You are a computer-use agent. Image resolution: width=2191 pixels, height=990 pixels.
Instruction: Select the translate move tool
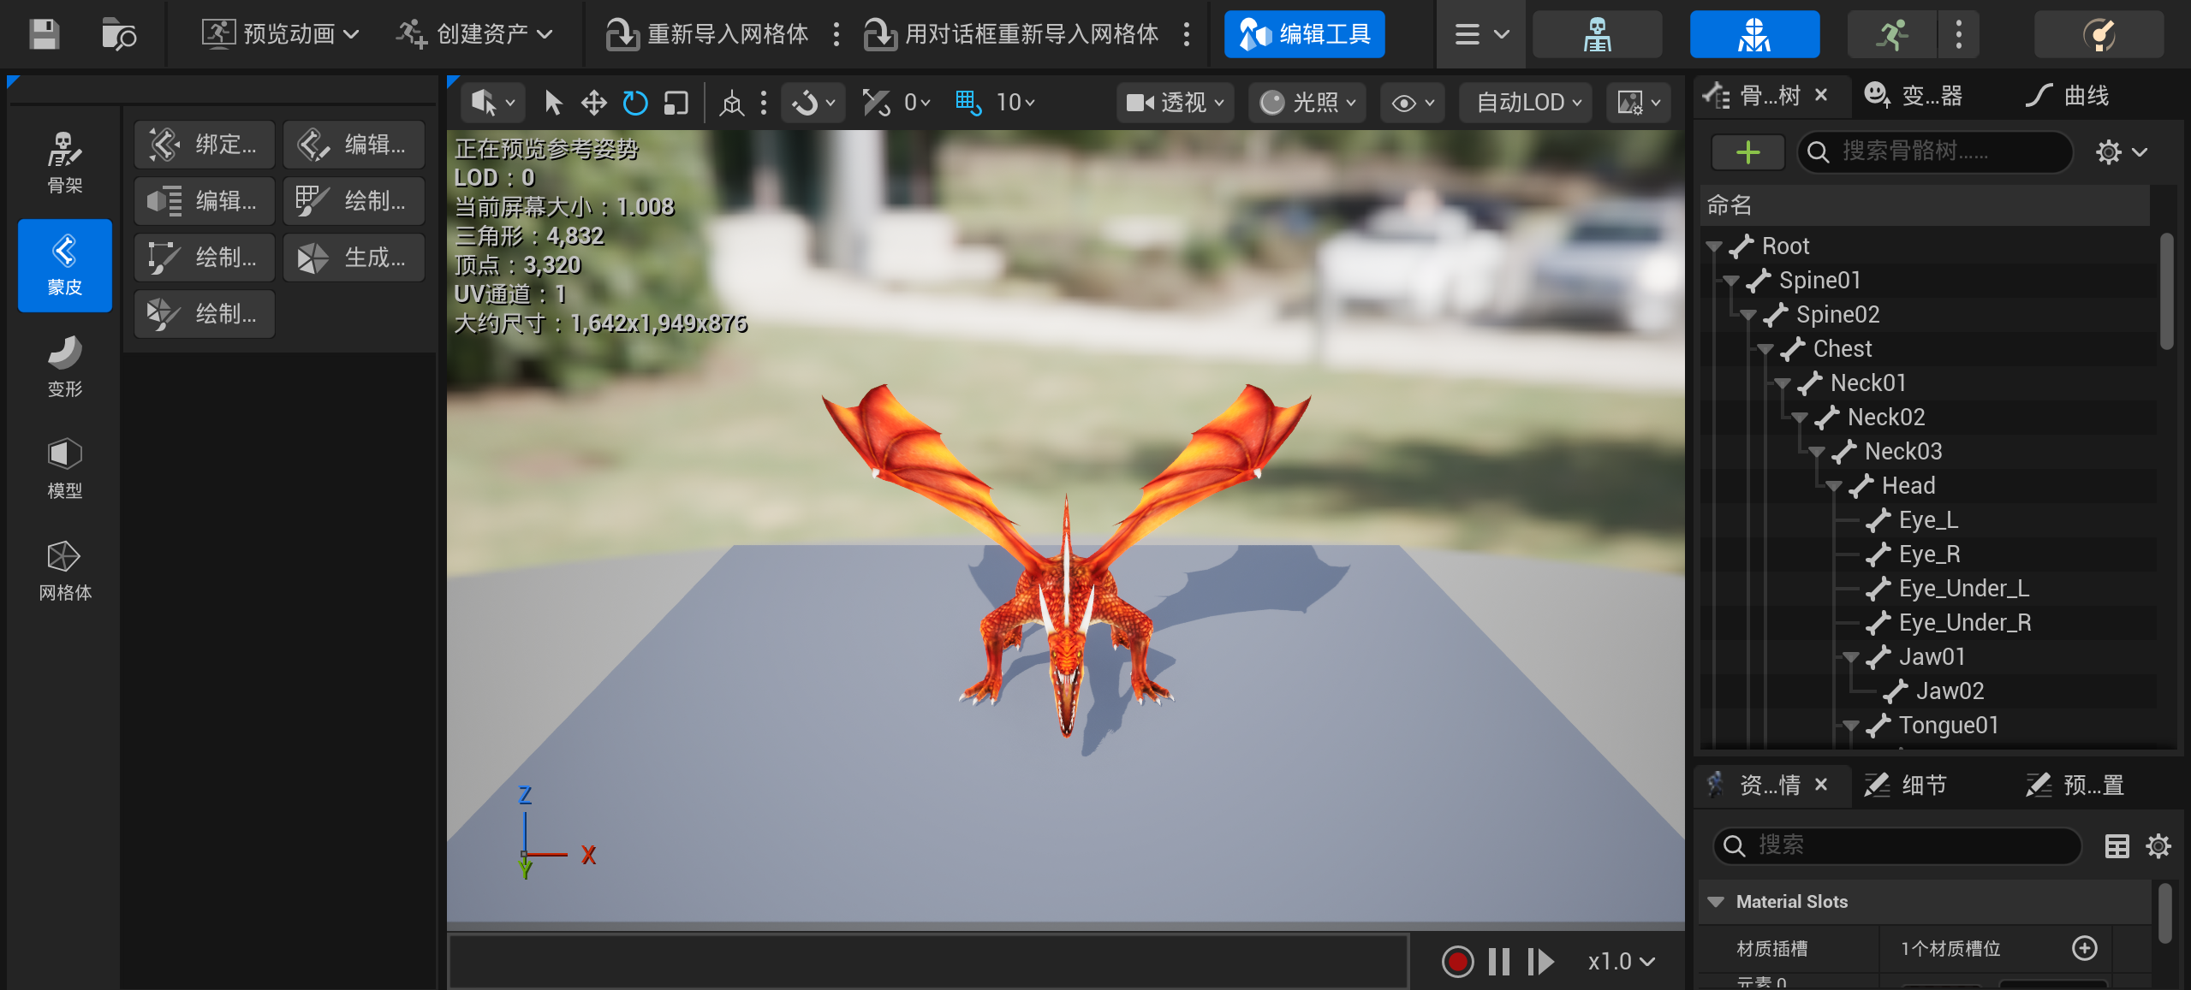click(593, 103)
